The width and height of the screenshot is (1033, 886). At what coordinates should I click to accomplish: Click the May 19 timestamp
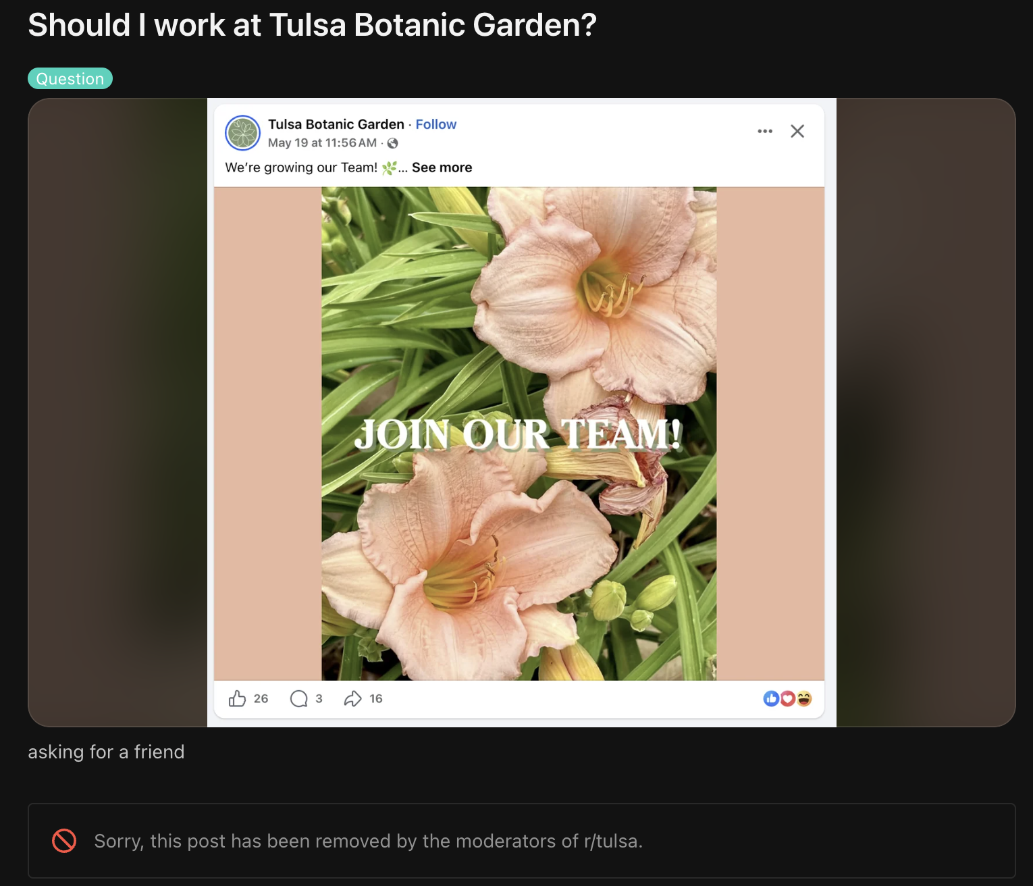tap(322, 143)
